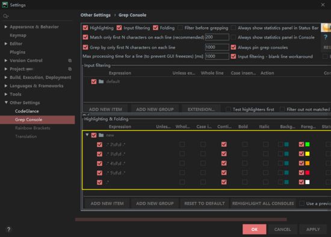
Task: Collapse the new highlighting group
Action: [87, 135]
